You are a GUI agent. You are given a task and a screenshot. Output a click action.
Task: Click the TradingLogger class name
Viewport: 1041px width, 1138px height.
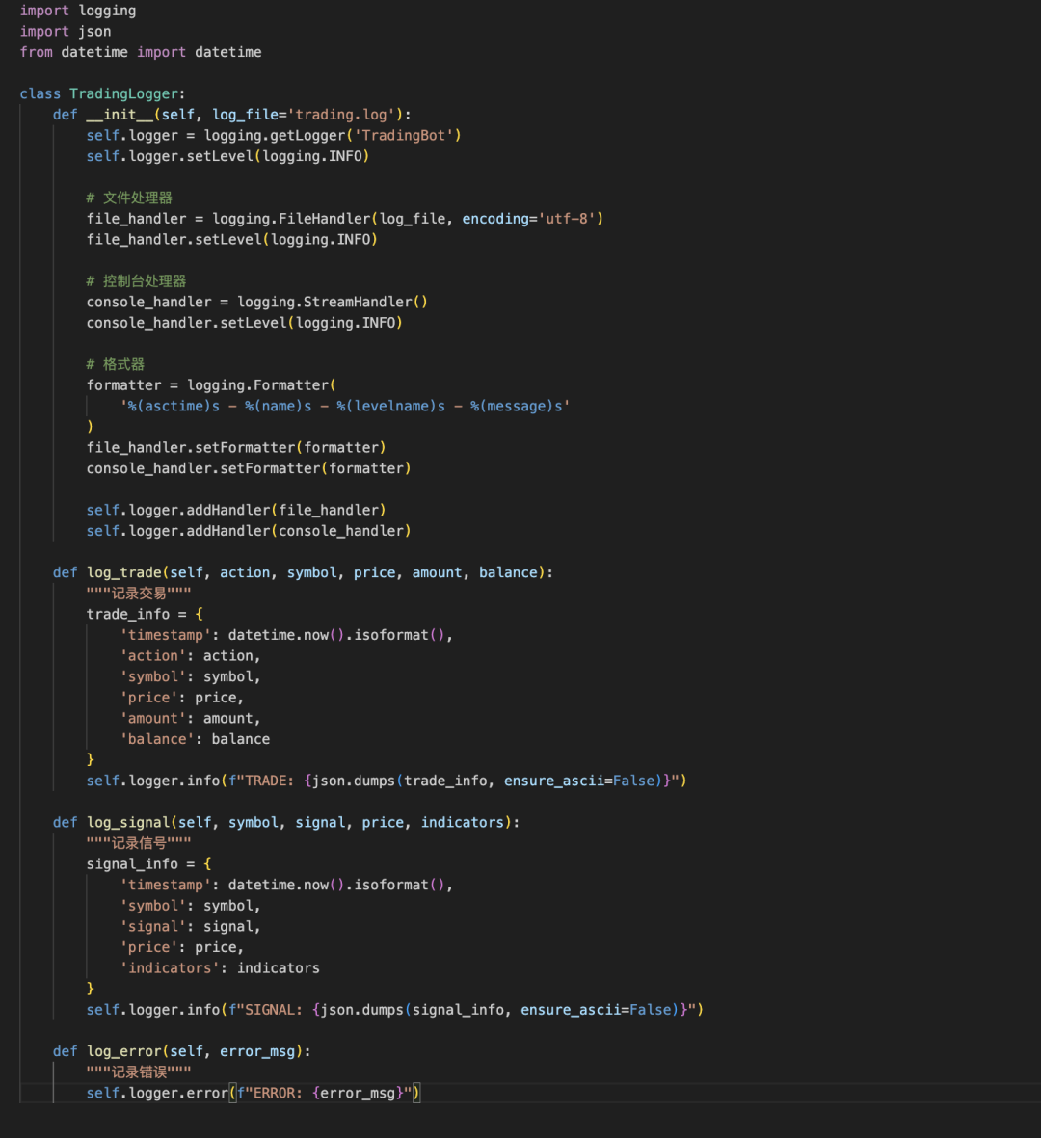[x=123, y=93]
